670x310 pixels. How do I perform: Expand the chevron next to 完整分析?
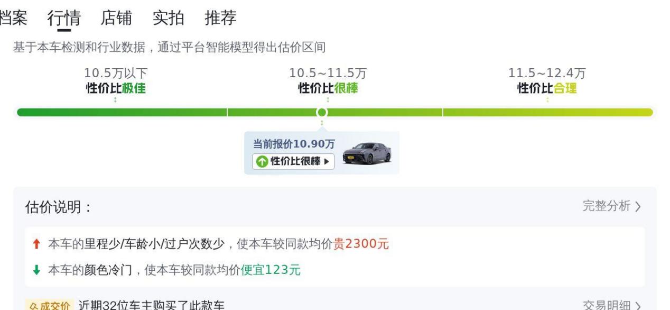pos(638,206)
